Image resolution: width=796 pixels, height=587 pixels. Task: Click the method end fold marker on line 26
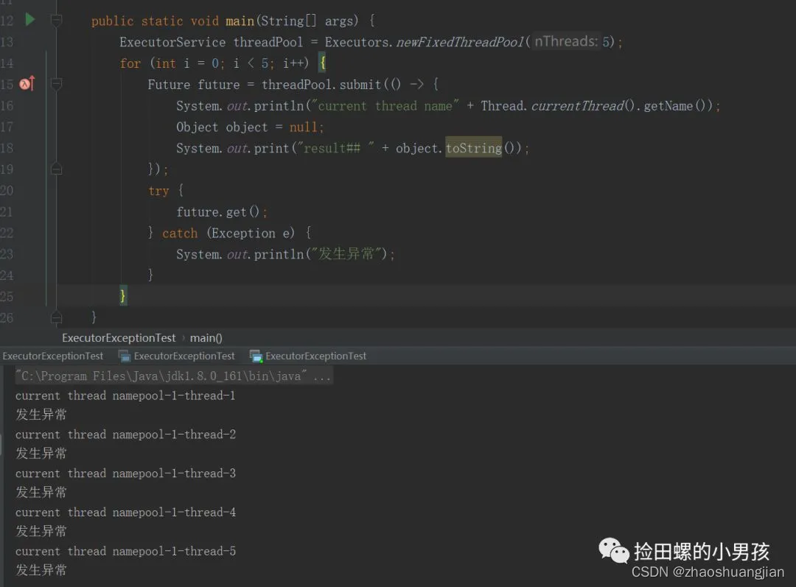[56, 317]
